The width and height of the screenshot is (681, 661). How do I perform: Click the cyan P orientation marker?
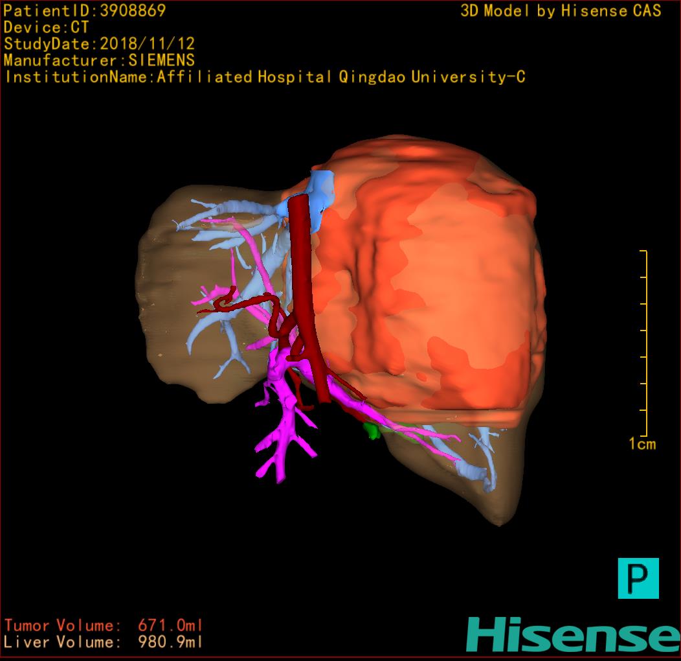tap(638, 577)
